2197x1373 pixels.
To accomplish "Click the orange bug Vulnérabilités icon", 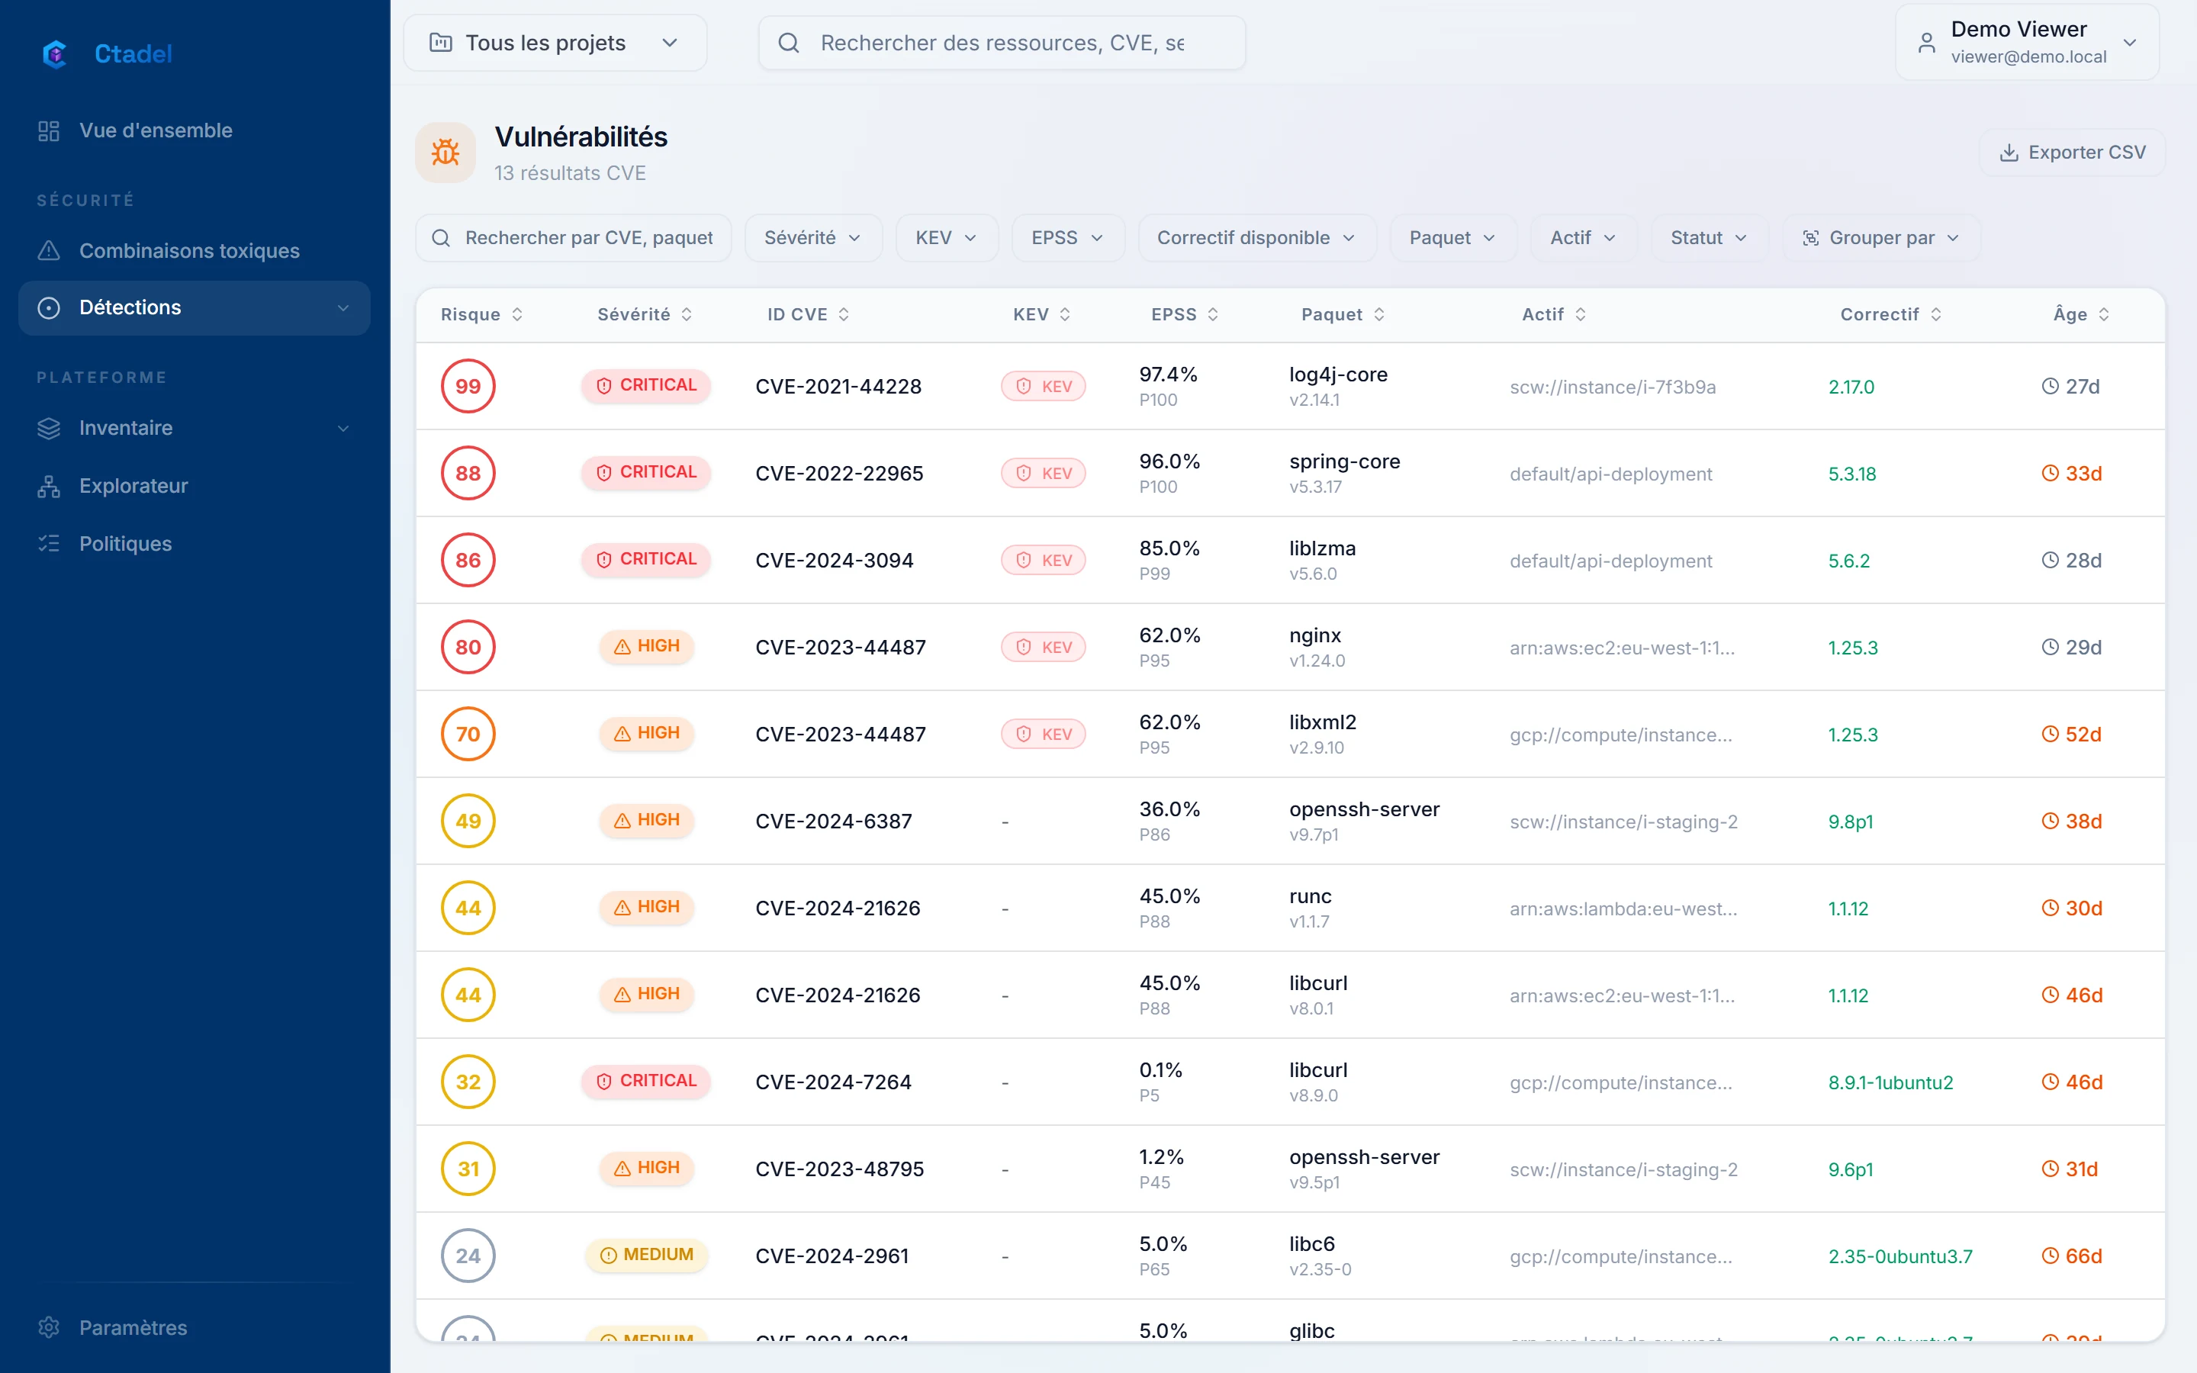I will pyautogui.click(x=446, y=153).
